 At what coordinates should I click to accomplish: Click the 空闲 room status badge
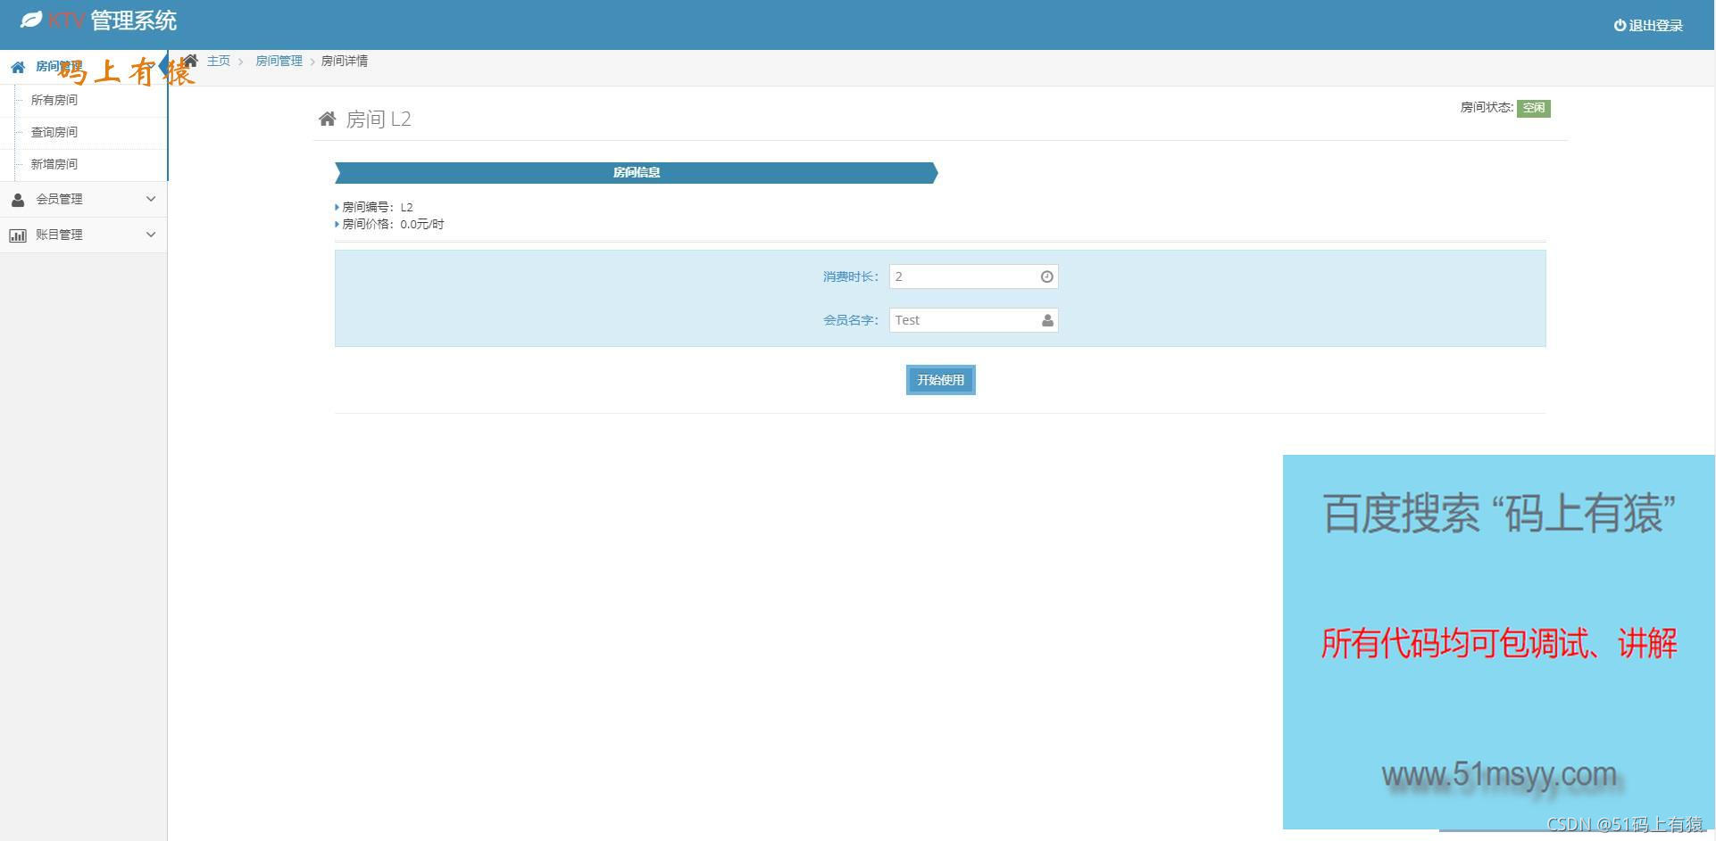[x=1534, y=108]
